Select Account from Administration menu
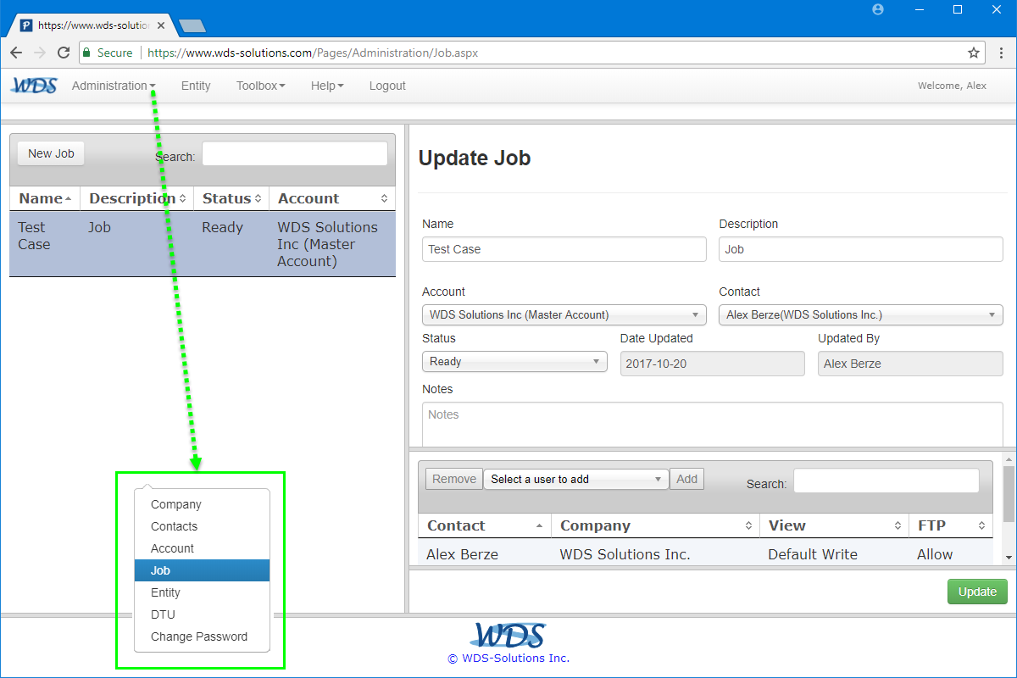This screenshot has width=1017, height=678. click(x=202, y=548)
